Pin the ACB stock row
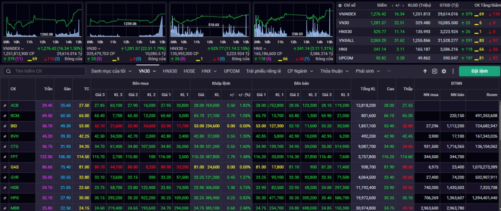Viewport: 501px width, 211px height. click(x=5, y=106)
